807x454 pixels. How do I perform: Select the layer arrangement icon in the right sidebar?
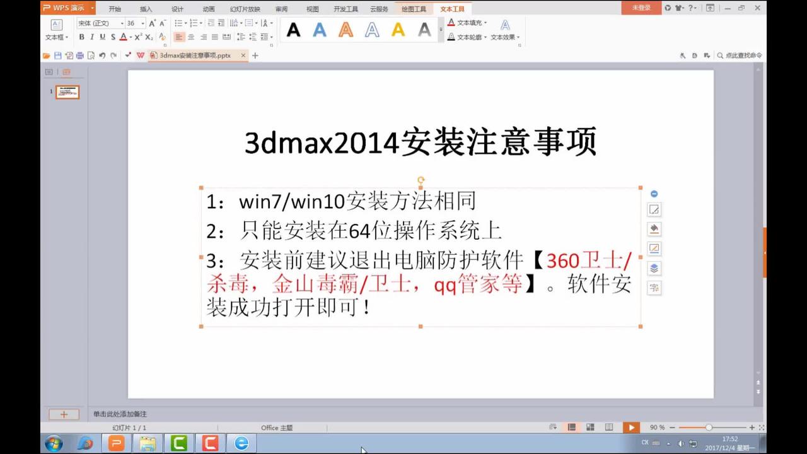click(654, 268)
